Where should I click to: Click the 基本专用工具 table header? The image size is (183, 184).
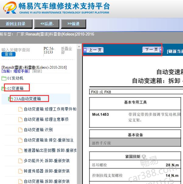click(135, 102)
